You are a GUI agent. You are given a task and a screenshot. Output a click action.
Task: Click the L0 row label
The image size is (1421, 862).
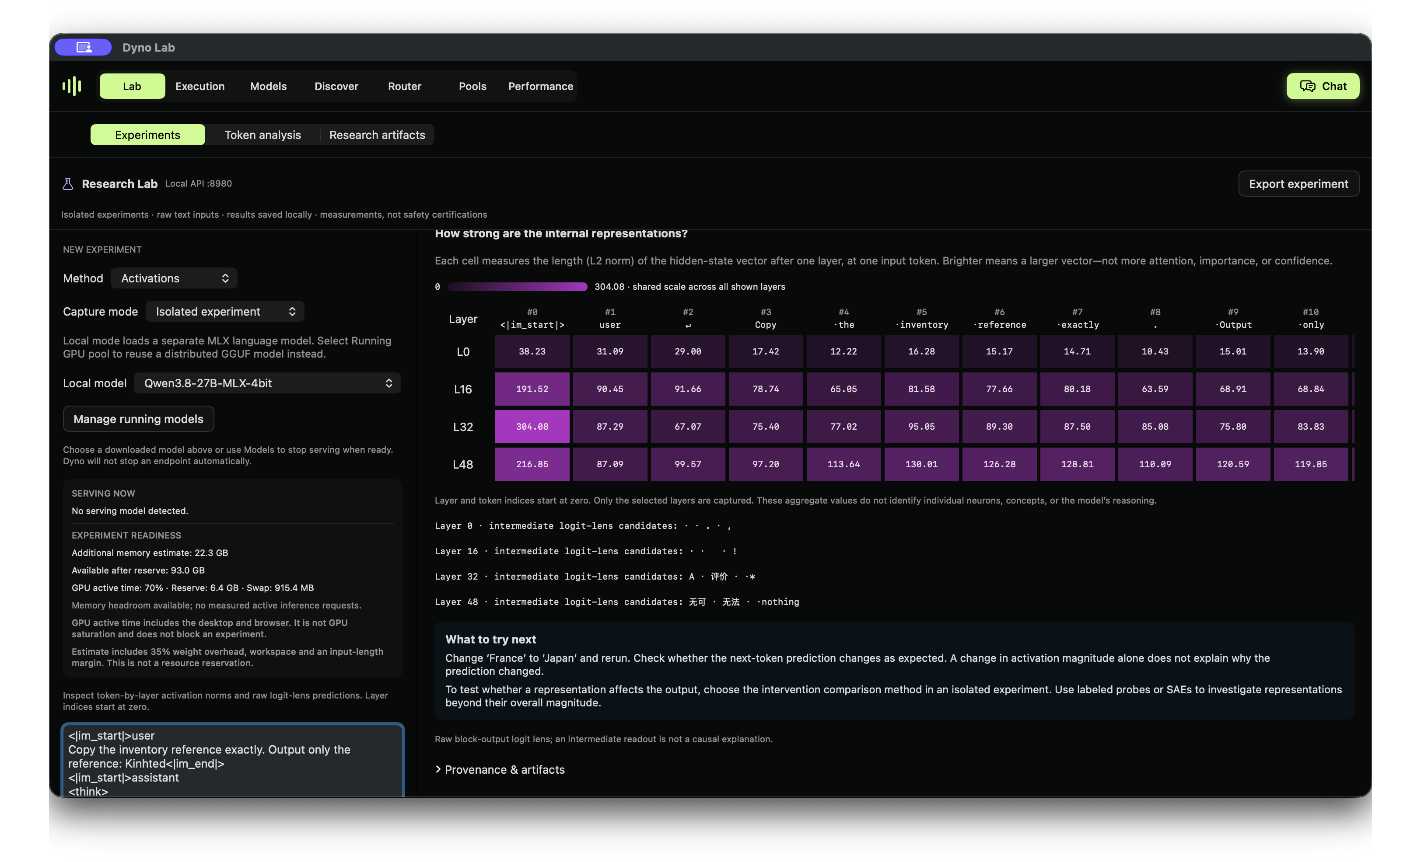coord(463,351)
